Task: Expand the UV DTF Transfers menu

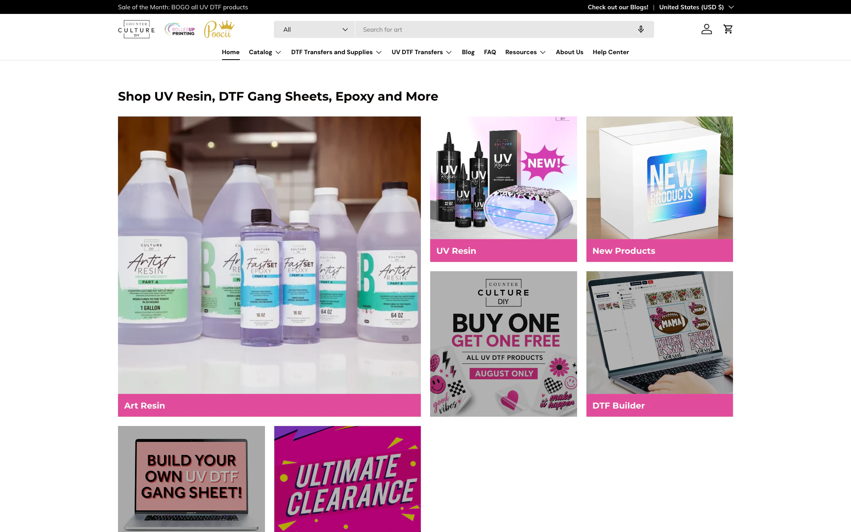Action: click(422, 52)
